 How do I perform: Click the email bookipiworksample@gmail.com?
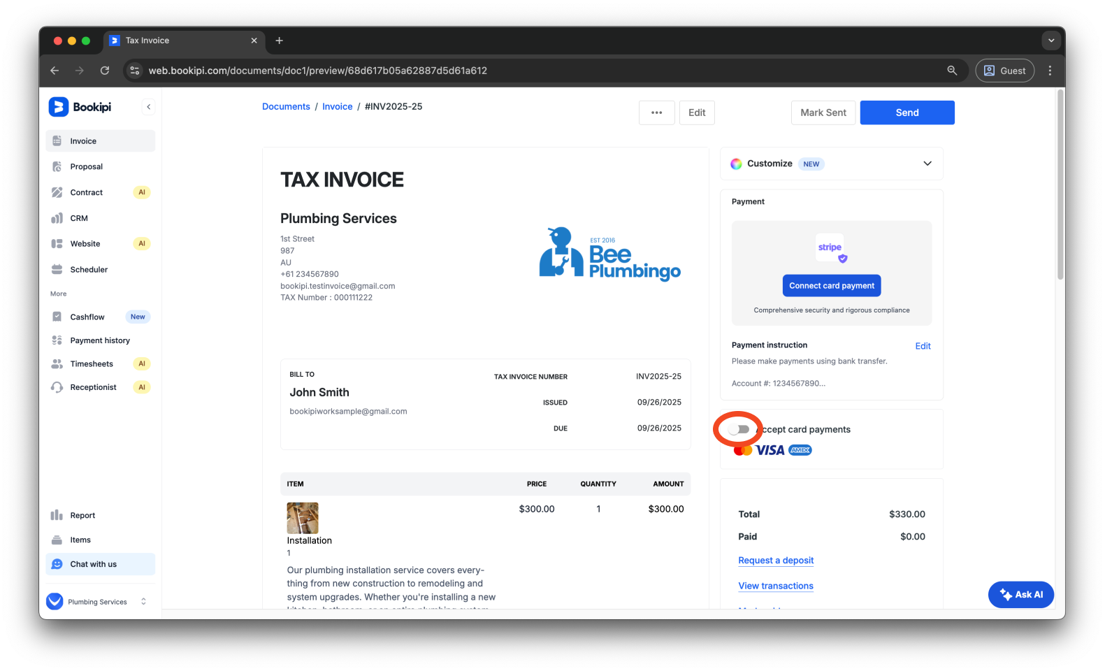(348, 412)
